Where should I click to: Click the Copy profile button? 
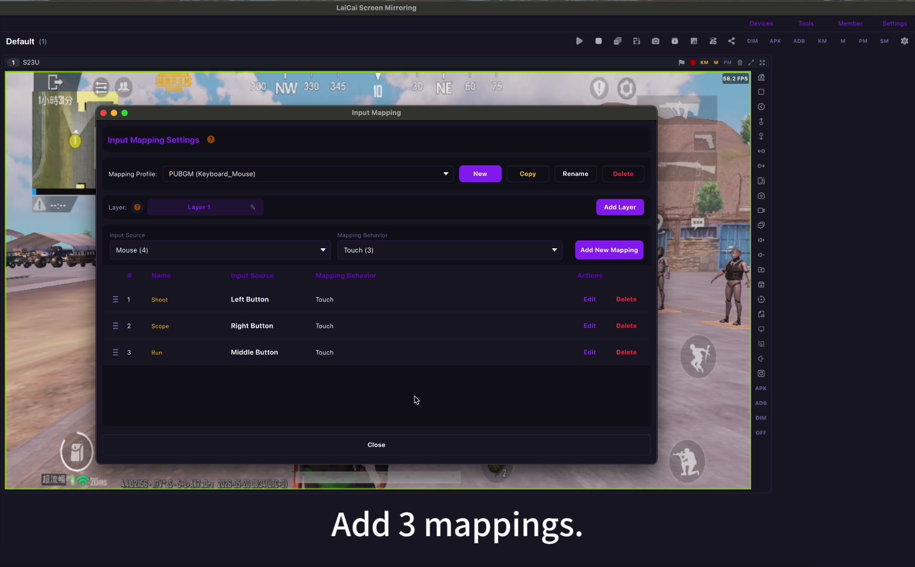point(528,174)
